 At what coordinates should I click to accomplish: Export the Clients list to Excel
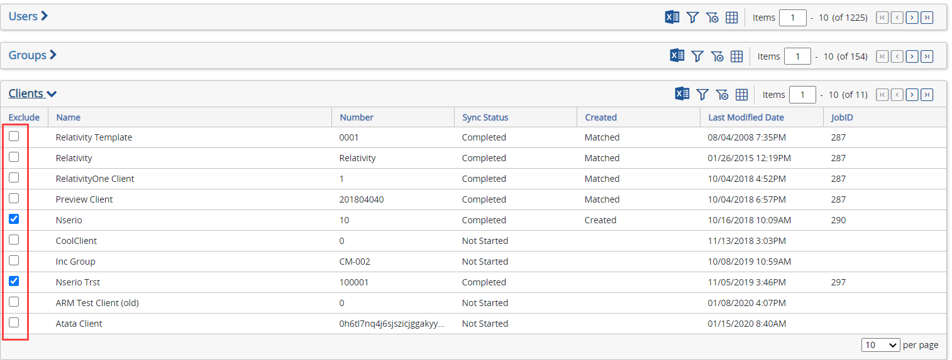[x=682, y=94]
